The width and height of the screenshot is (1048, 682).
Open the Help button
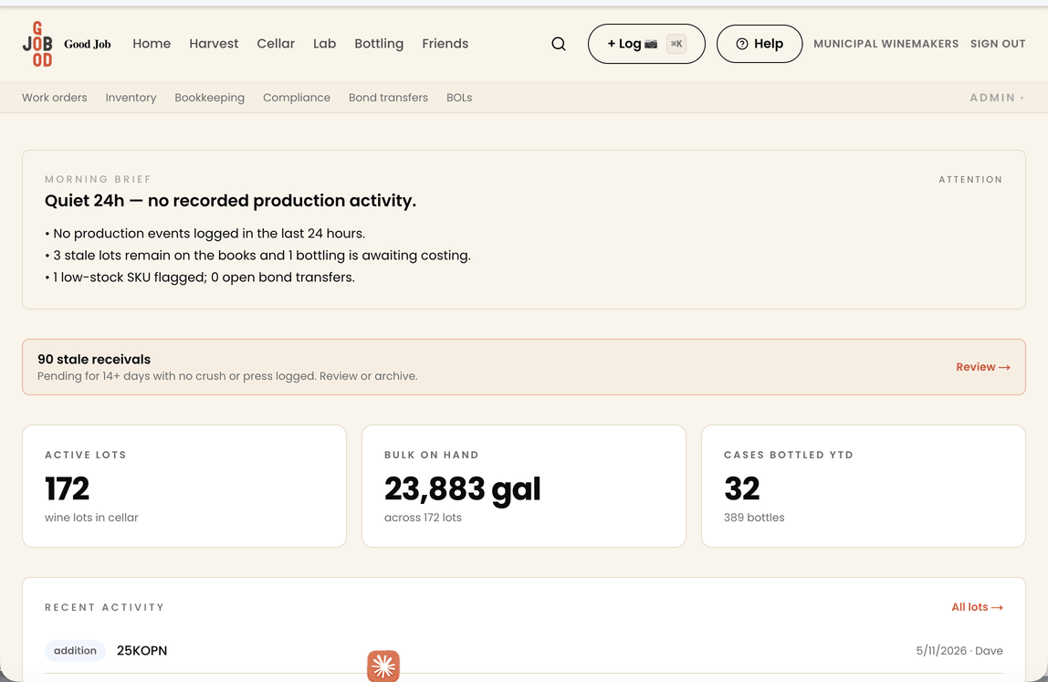(760, 44)
